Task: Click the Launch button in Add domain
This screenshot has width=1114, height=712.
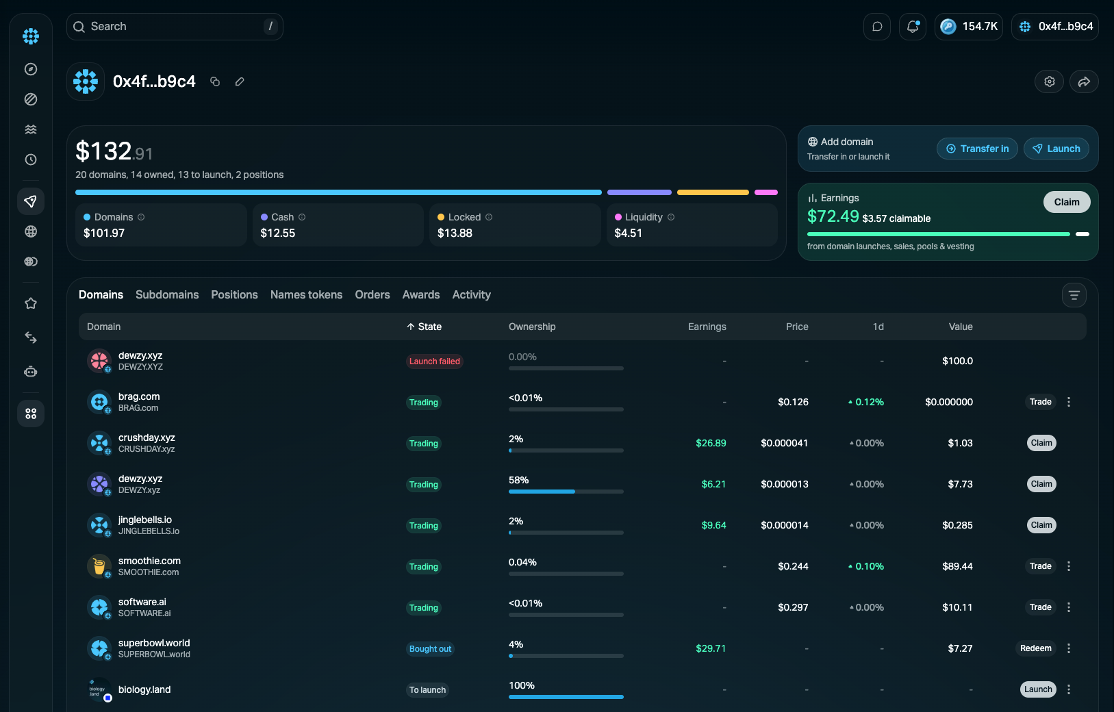Action: point(1056,149)
